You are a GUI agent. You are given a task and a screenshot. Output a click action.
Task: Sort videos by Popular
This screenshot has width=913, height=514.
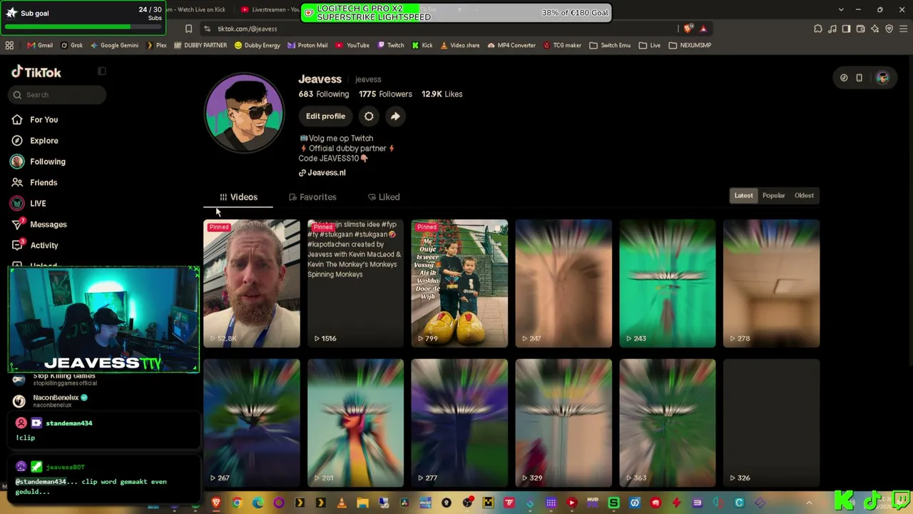(x=773, y=196)
